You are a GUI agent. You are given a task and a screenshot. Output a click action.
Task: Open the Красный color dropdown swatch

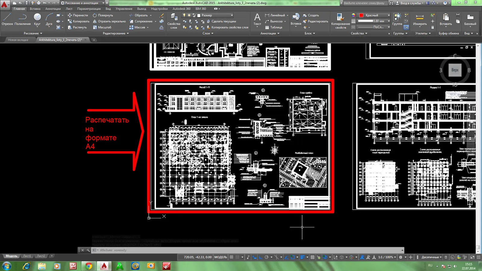pyautogui.click(x=374, y=15)
